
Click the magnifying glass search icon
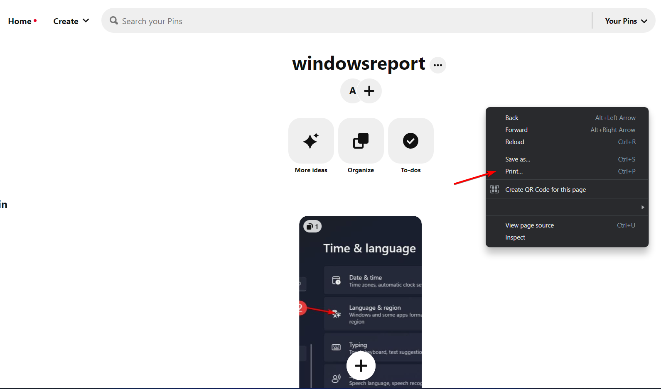(x=113, y=20)
